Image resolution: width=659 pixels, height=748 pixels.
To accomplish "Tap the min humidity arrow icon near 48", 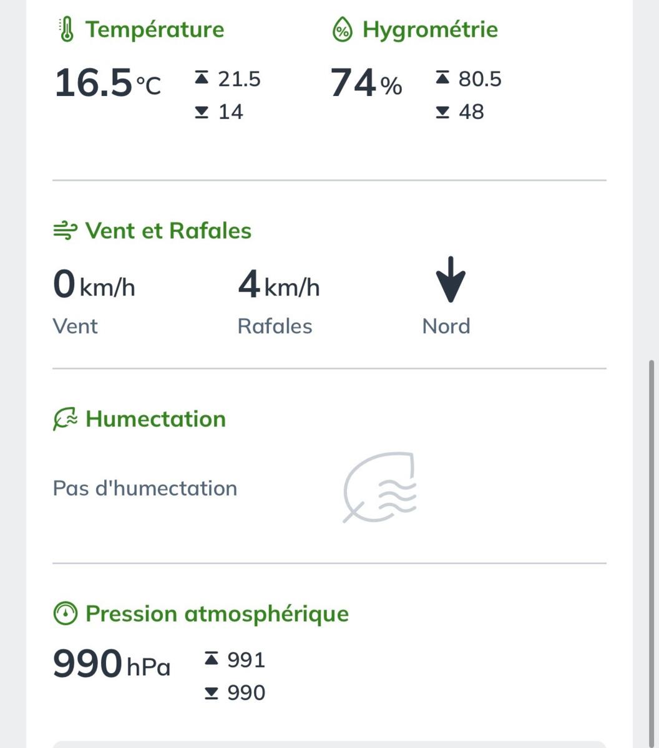I will 442,112.
